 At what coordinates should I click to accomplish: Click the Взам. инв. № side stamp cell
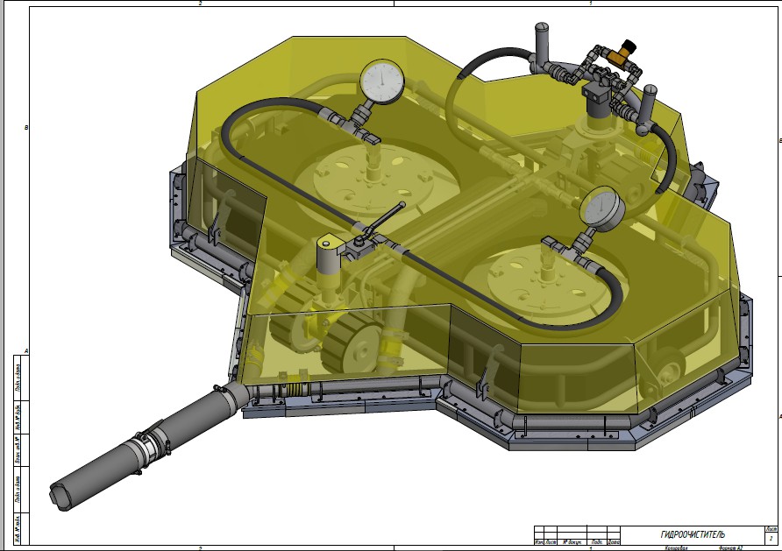point(18,450)
